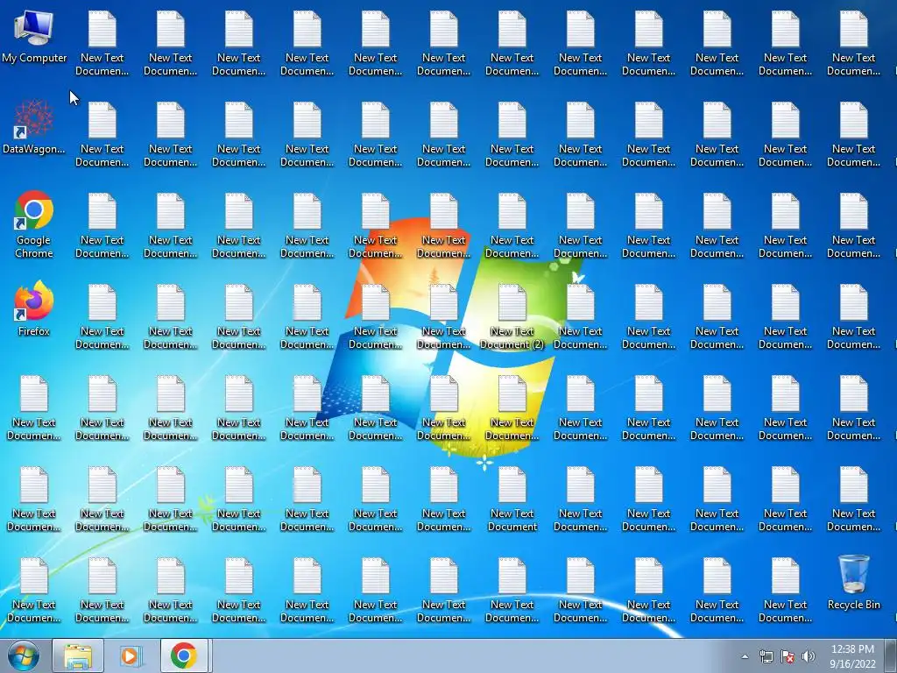The width and height of the screenshot is (897, 673).
Task: Select the text document beside Firefox shortcut
Action: tap(102, 317)
